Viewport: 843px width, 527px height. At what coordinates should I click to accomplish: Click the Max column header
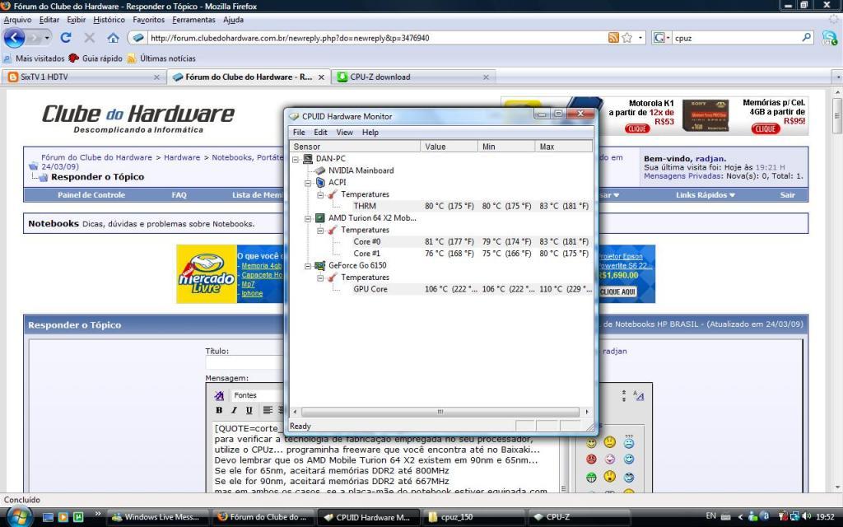pos(563,147)
